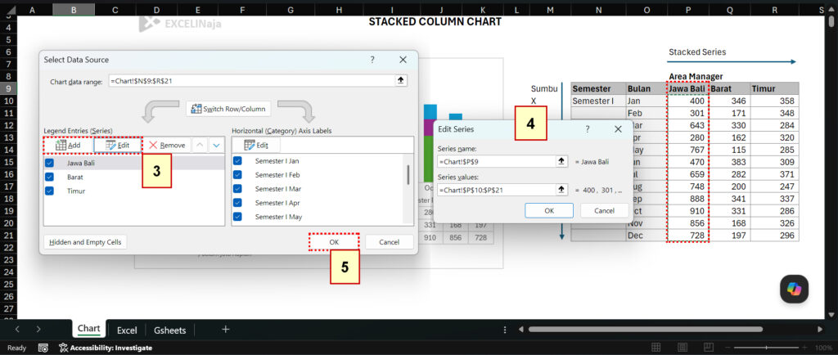
Task: Click Remove under Legend Entries
Action: tap(167, 146)
